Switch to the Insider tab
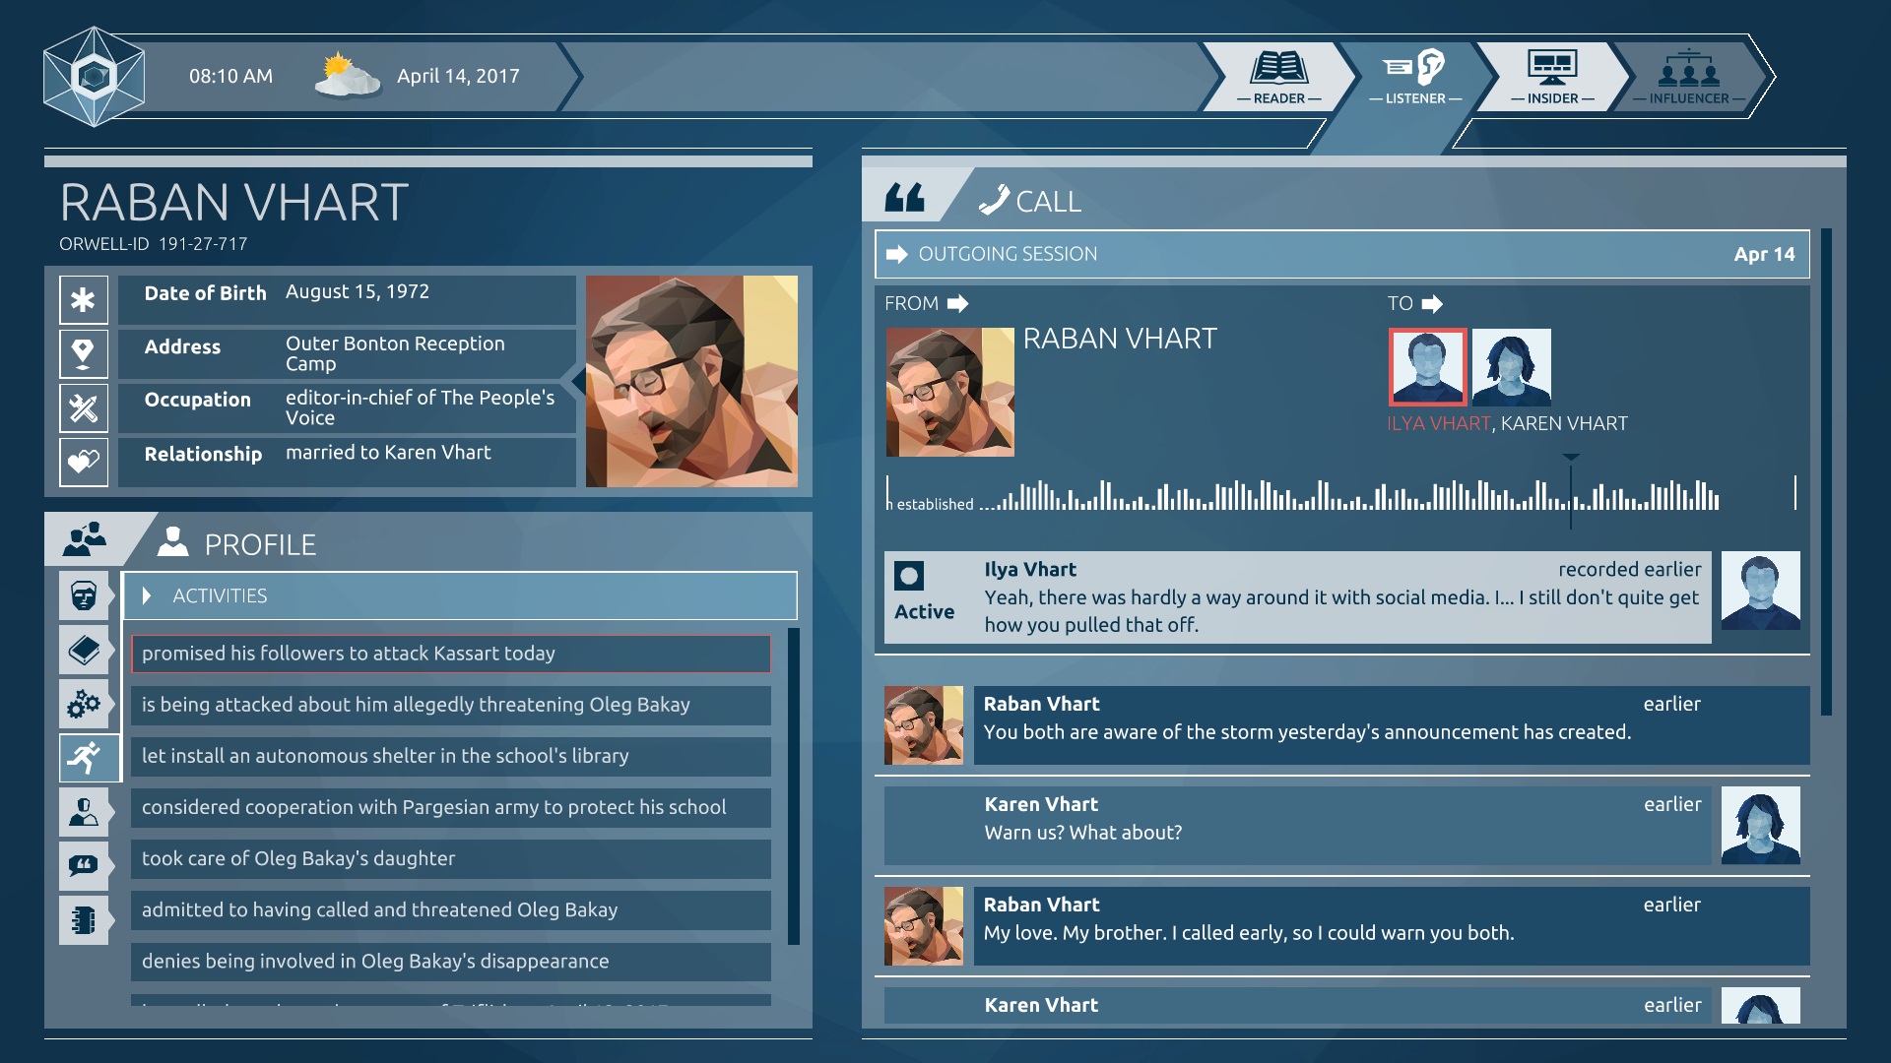Screen dimensions: 1891x1063 1551,77
